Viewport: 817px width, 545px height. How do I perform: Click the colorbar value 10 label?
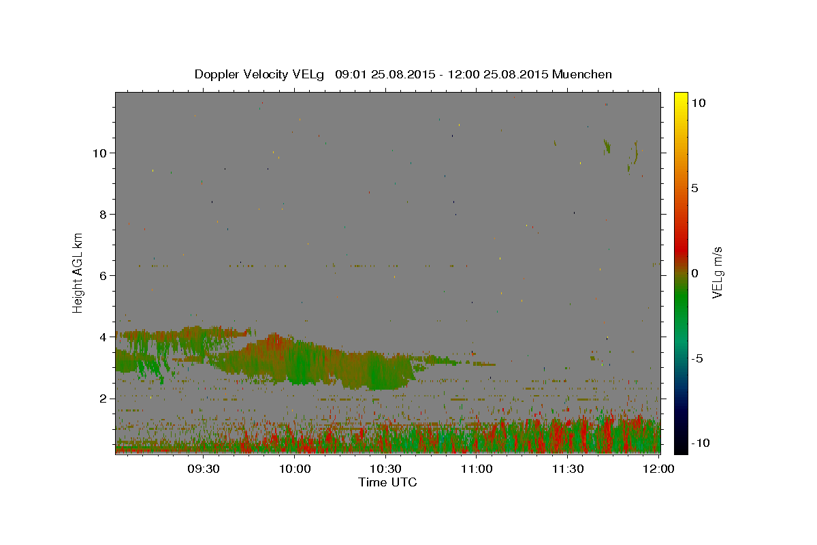[x=699, y=102]
